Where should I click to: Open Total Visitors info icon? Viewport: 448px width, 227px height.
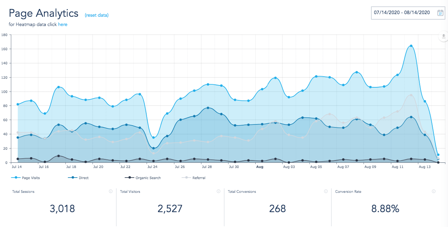click(218, 191)
